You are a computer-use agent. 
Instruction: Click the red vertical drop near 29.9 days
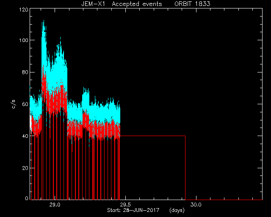185,168
